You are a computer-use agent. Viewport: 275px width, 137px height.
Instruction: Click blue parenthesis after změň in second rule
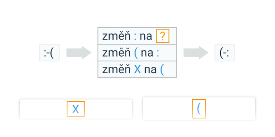136,53
